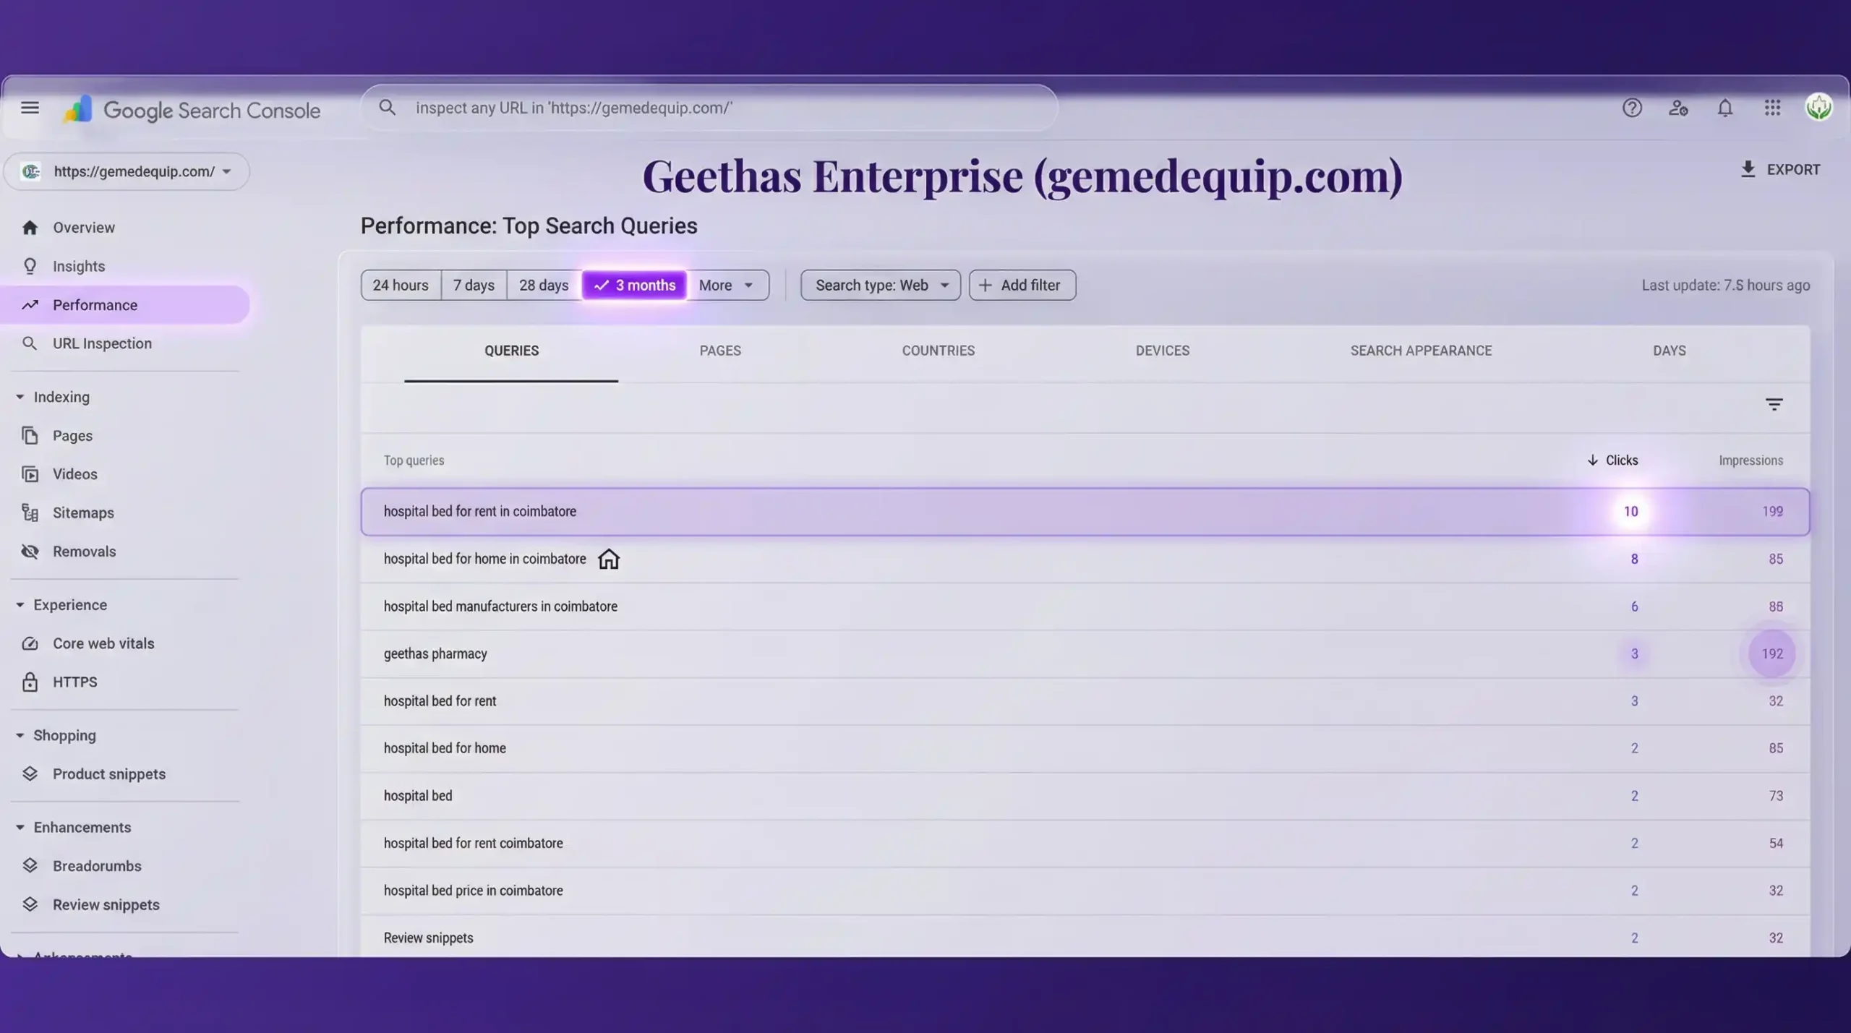Open the table filter icon above queries
This screenshot has width=1851, height=1033.
coord(1775,404)
